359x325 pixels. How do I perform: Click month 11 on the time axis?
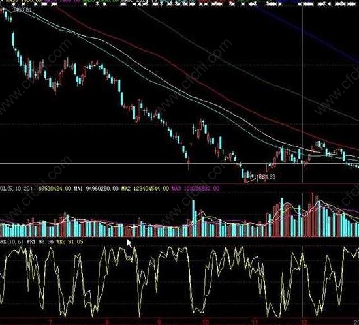point(255,322)
